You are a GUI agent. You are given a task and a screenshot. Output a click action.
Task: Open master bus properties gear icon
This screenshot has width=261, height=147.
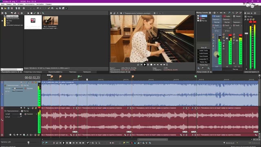click(245, 13)
